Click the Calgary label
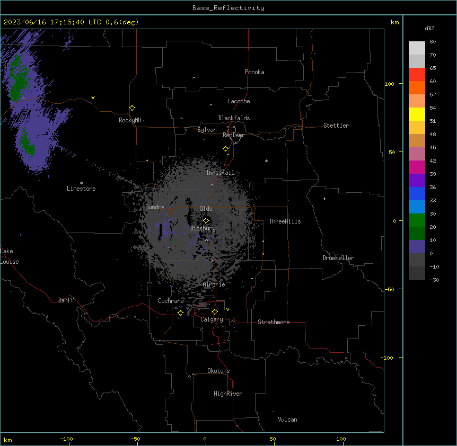The width and height of the screenshot is (457, 446). click(x=212, y=319)
